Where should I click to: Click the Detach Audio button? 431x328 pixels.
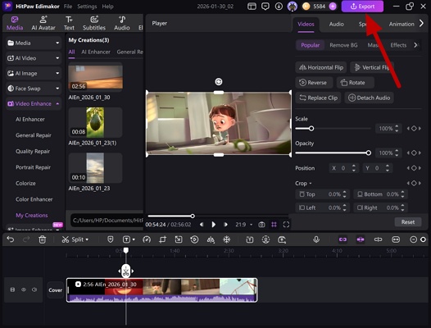coord(370,98)
